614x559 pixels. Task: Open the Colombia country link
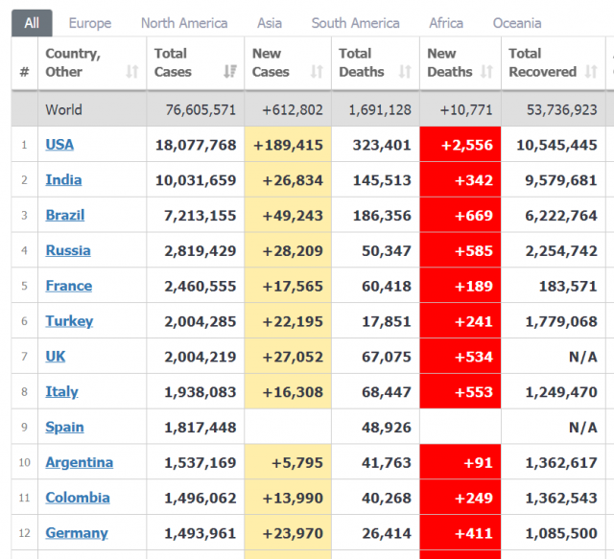tap(78, 498)
